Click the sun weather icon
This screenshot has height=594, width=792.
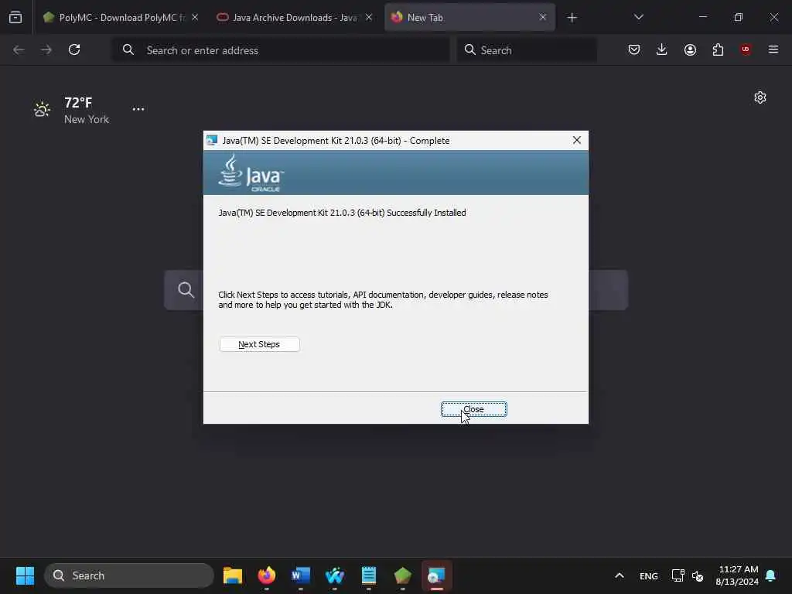42,108
